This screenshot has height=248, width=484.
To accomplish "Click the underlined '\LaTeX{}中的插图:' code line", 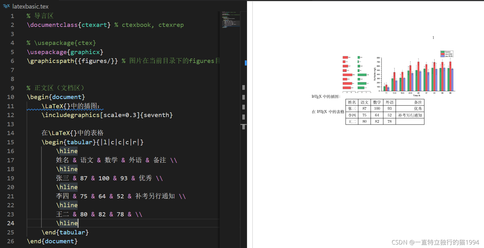I will [73, 106].
